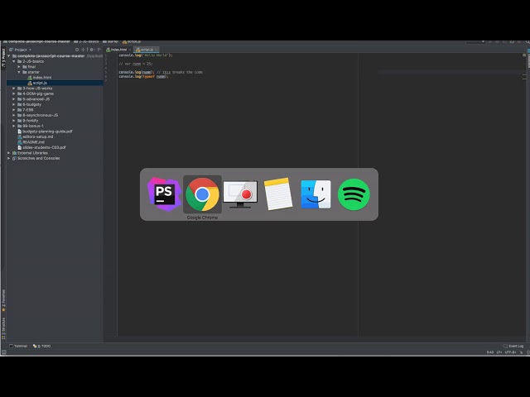This screenshot has height=397, width=530.
Task: Click the starter breadcrumb in navigation bar
Action: 110,42
